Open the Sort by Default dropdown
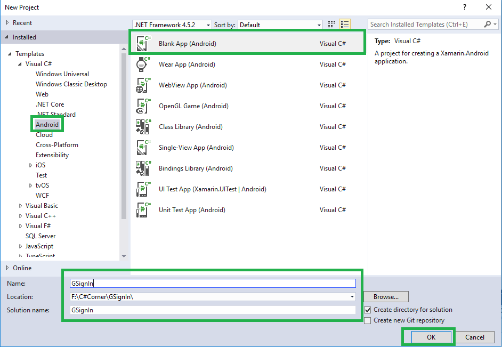The height and width of the screenshot is (347, 502). tap(280, 25)
